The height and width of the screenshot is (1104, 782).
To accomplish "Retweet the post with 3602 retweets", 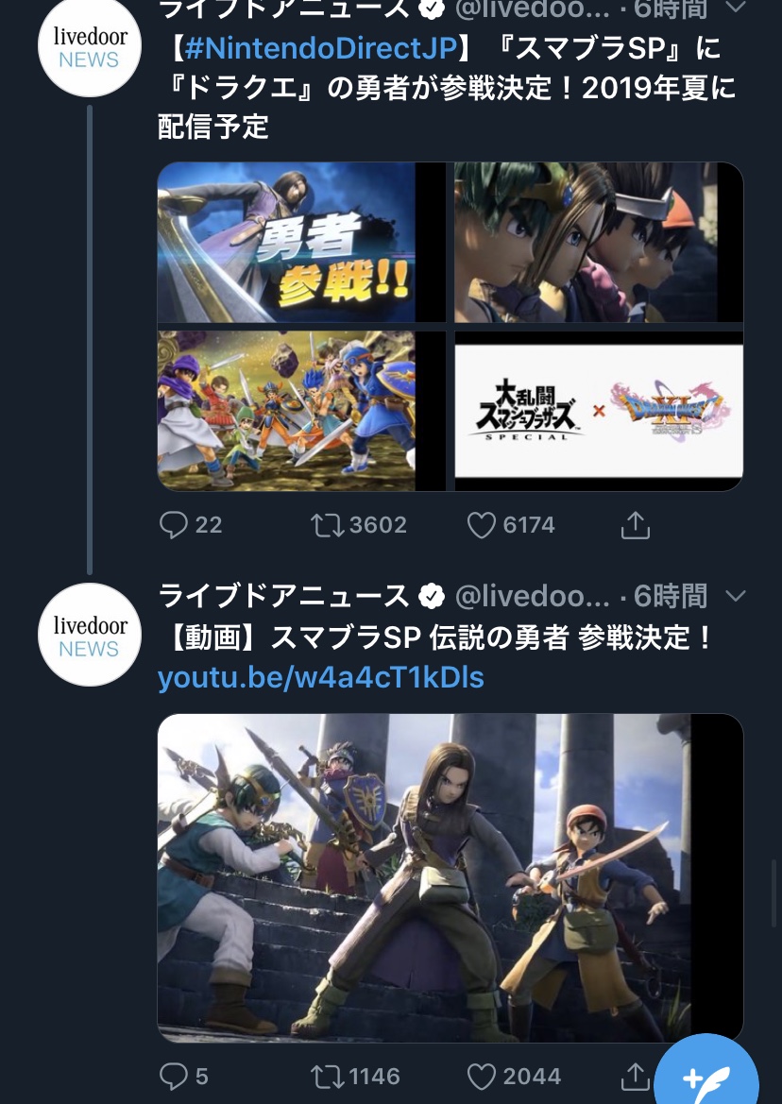I will [328, 525].
